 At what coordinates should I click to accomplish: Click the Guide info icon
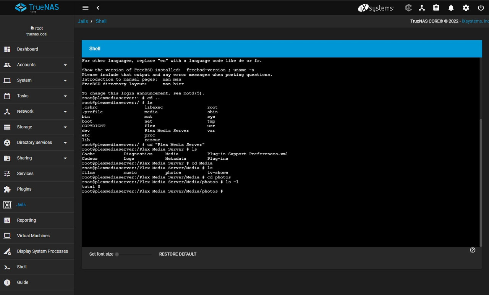(x=7, y=282)
